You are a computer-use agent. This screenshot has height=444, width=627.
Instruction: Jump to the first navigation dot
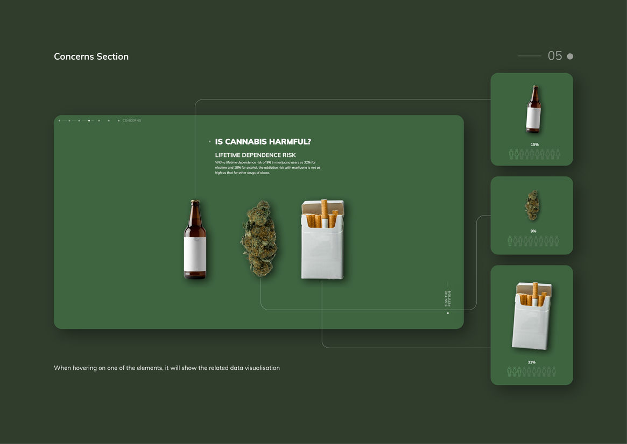[59, 121]
